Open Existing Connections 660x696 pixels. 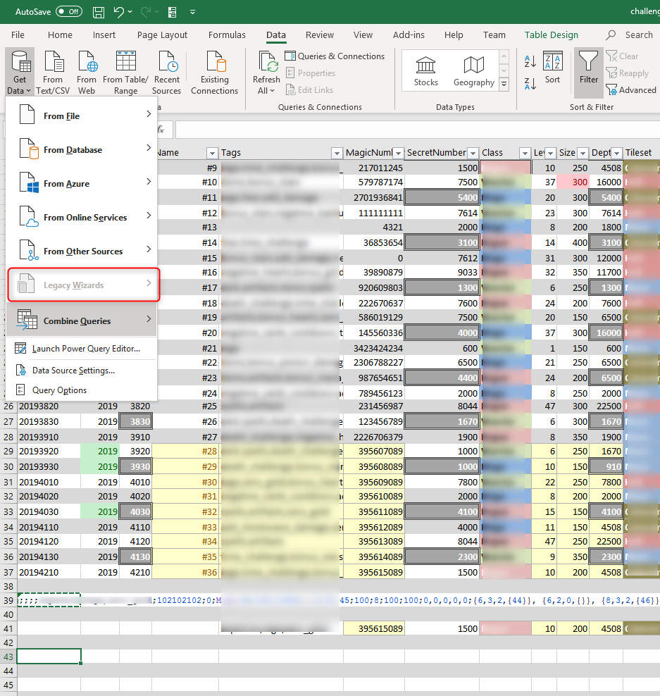pyautogui.click(x=214, y=73)
